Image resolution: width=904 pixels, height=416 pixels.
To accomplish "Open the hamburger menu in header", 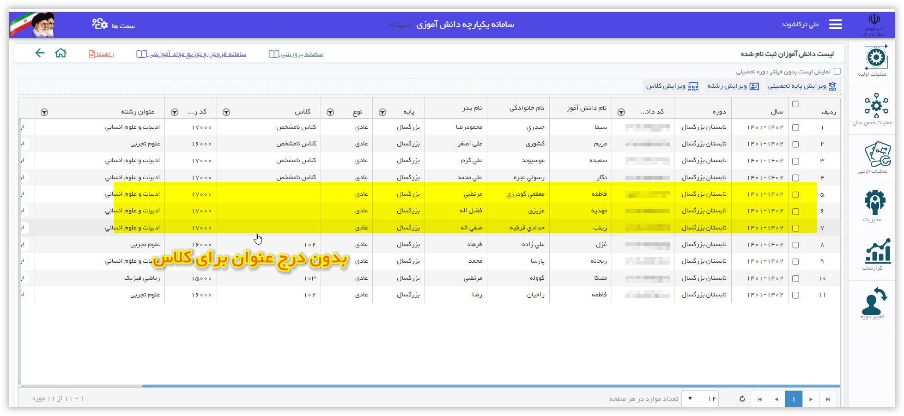I will (x=835, y=24).
